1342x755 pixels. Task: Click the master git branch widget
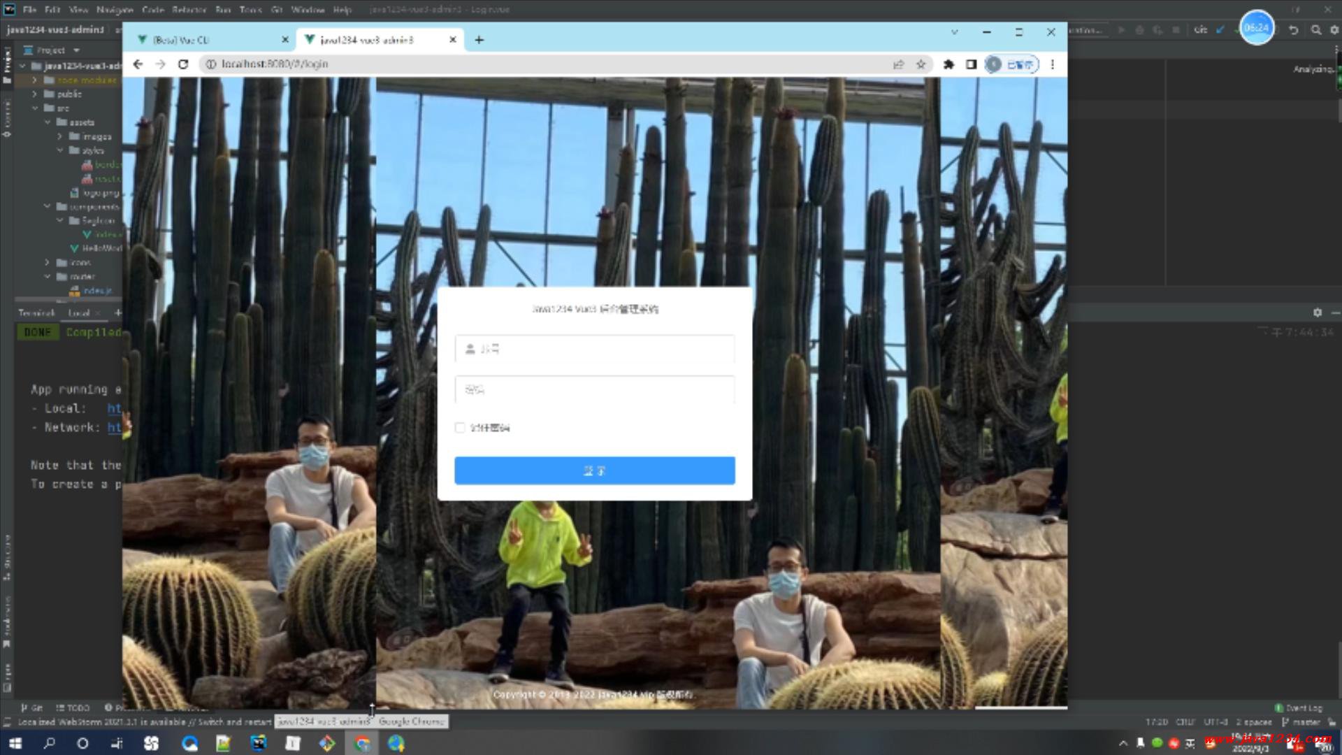pyautogui.click(x=1301, y=721)
